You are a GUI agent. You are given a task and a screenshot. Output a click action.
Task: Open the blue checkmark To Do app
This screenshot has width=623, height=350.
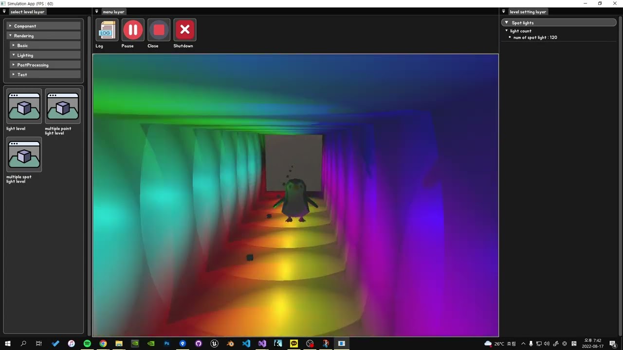coord(55,343)
